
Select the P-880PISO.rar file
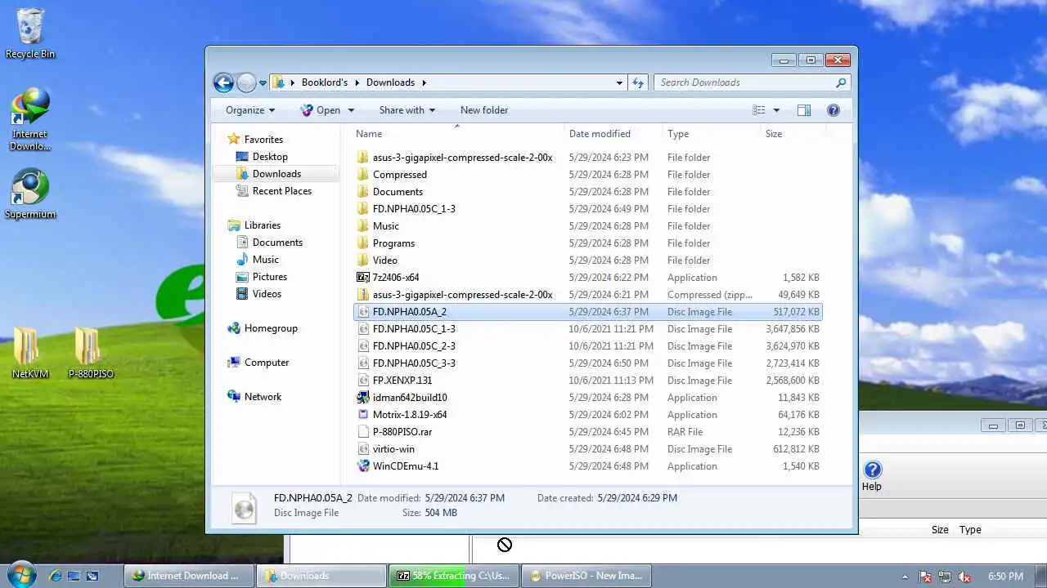pos(588,432)
